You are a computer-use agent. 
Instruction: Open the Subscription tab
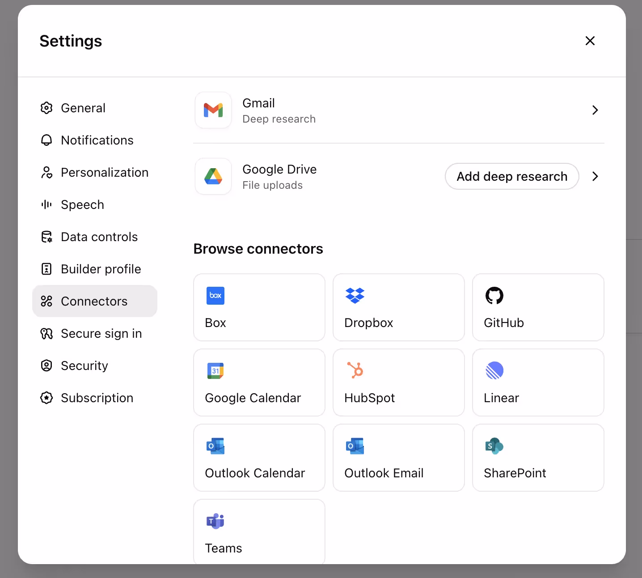[95, 398]
